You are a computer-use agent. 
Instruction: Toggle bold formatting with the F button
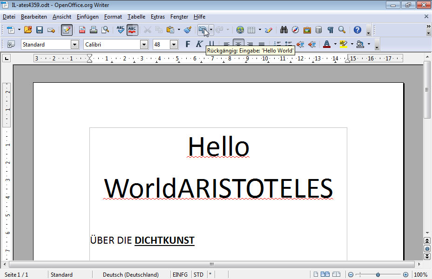pyautogui.click(x=188, y=44)
